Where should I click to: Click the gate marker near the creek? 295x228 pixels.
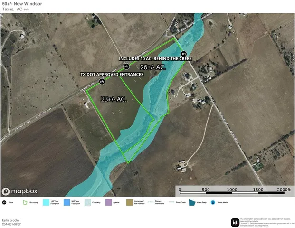(184, 54)
